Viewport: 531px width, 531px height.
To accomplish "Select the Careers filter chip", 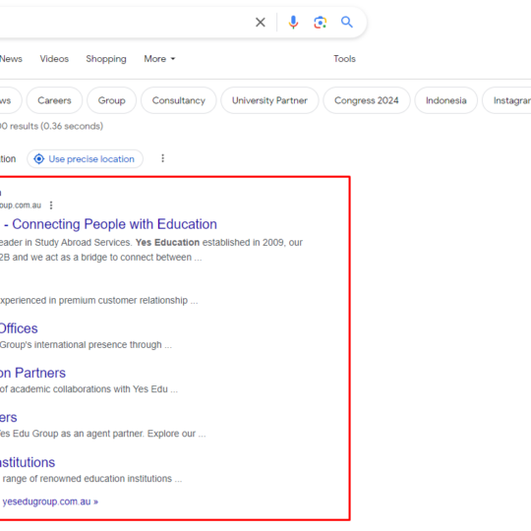I will point(54,100).
